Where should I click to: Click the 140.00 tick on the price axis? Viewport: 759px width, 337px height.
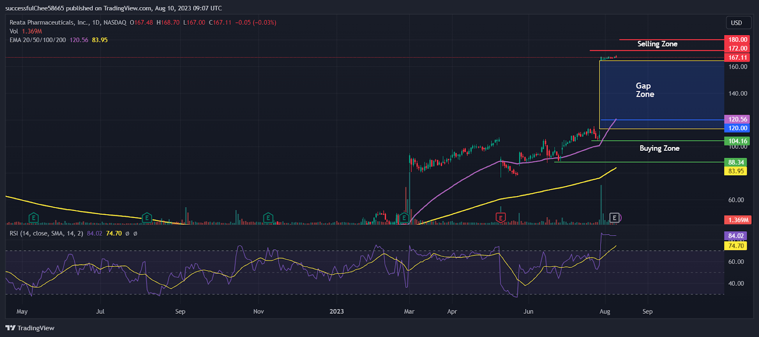(738, 93)
